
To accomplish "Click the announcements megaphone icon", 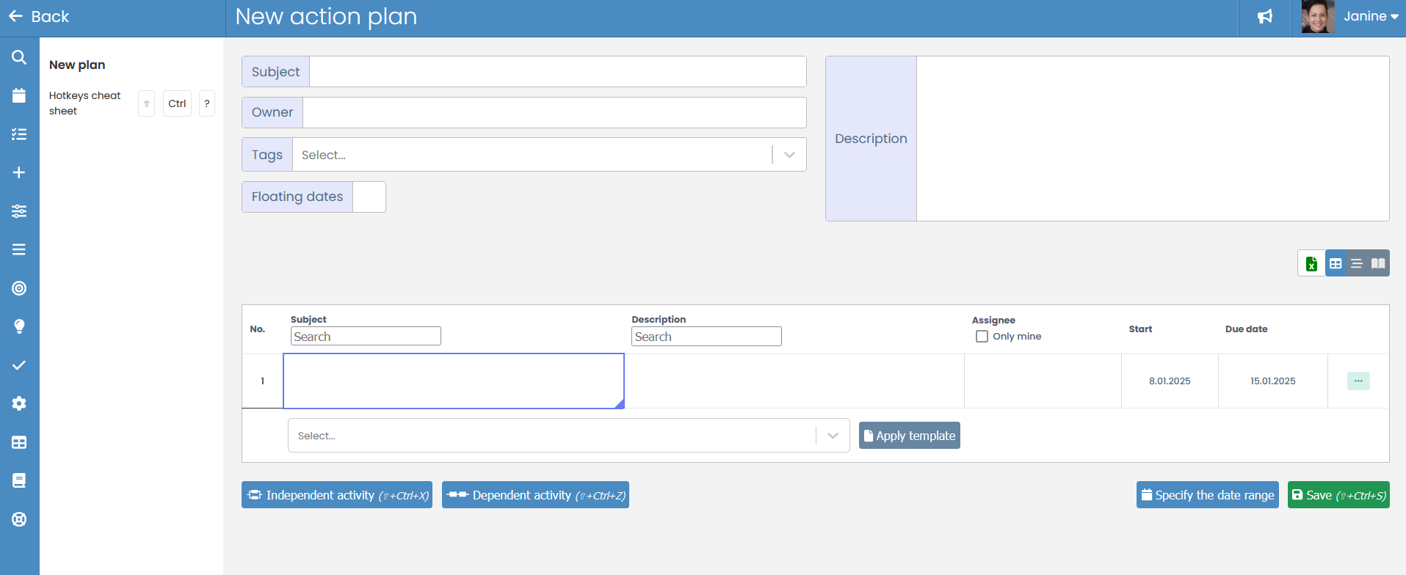I will [1264, 17].
